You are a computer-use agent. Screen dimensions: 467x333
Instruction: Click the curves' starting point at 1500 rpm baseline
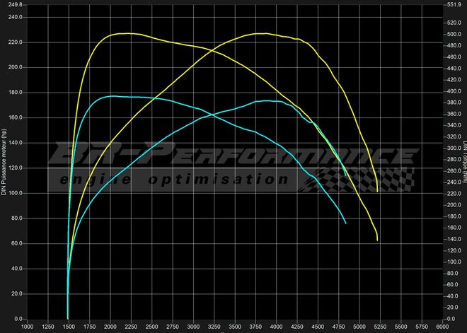click(68, 318)
